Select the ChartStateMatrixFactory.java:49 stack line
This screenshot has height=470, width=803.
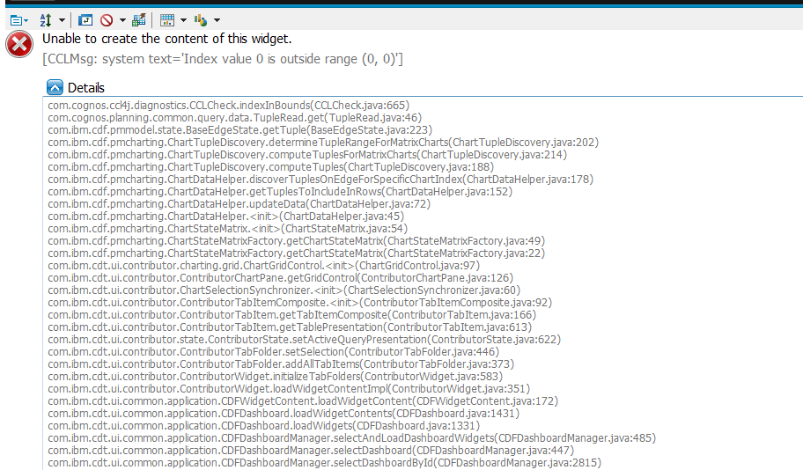[x=297, y=240]
